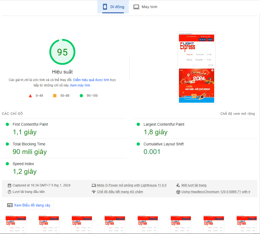
Task: Click the green circle 90–100 legend icon
Action: click(81, 96)
